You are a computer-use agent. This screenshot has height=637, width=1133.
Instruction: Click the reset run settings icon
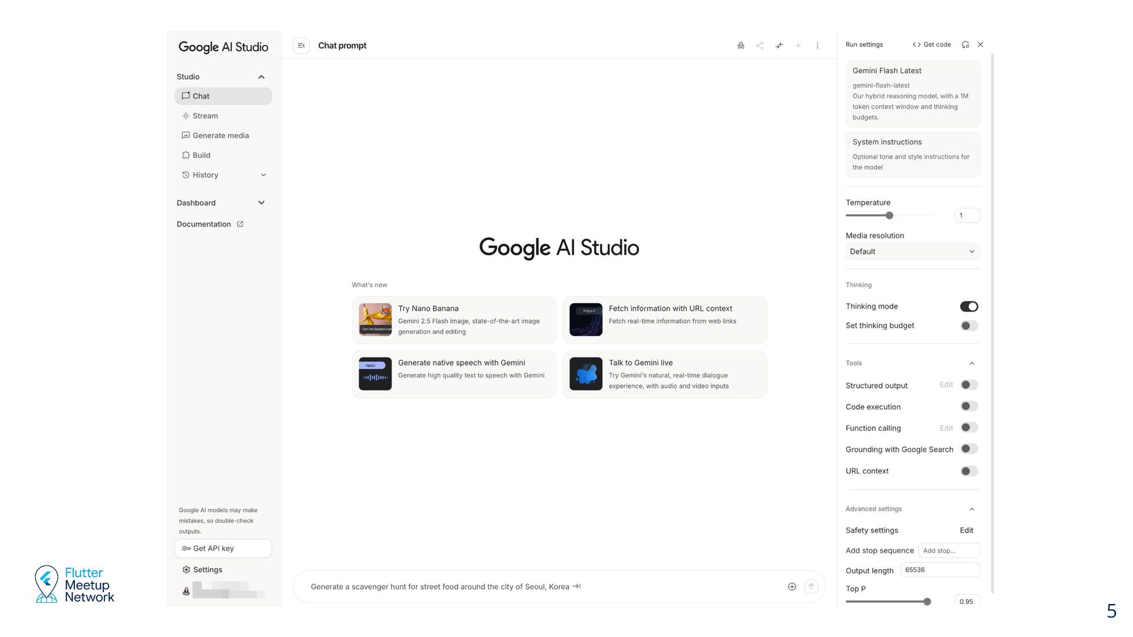[965, 45]
